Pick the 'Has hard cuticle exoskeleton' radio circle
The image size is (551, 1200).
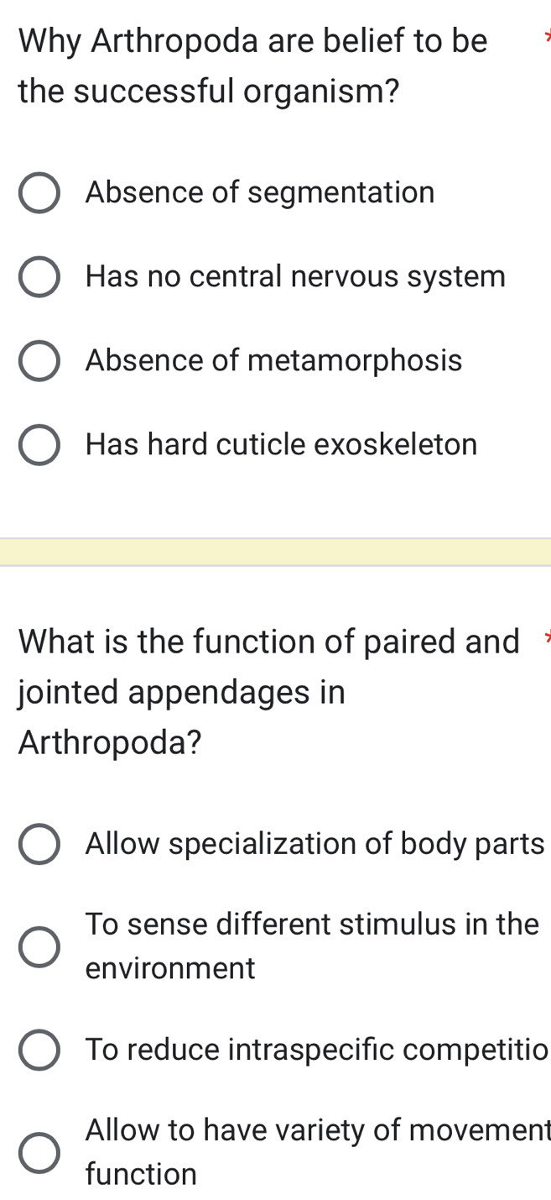click(x=39, y=445)
